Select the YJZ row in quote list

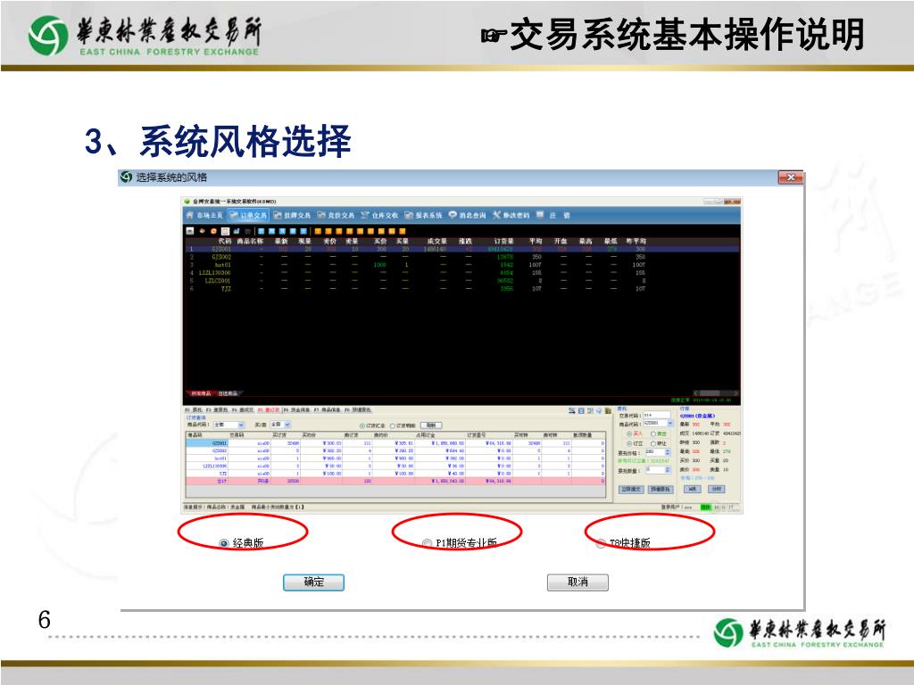point(461,288)
